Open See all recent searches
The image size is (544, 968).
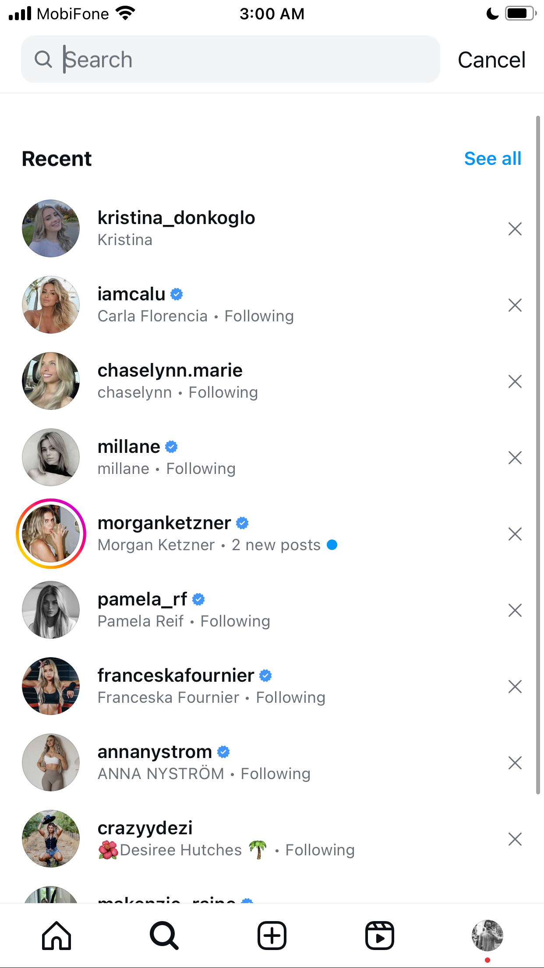tap(493, 158)
